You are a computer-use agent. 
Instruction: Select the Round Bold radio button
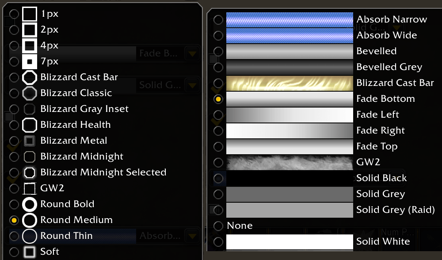coord(14,204)
